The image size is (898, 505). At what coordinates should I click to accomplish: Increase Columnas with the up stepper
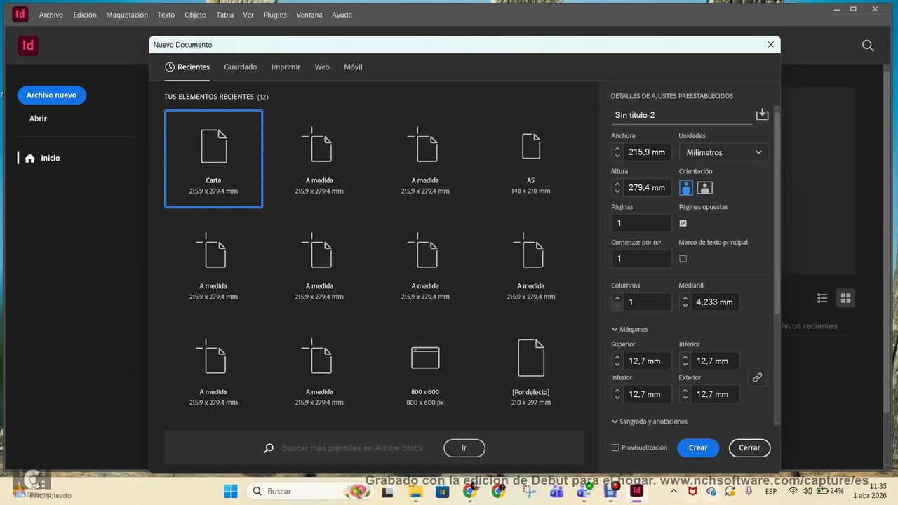pyautogui.click(x=617, y=298)
